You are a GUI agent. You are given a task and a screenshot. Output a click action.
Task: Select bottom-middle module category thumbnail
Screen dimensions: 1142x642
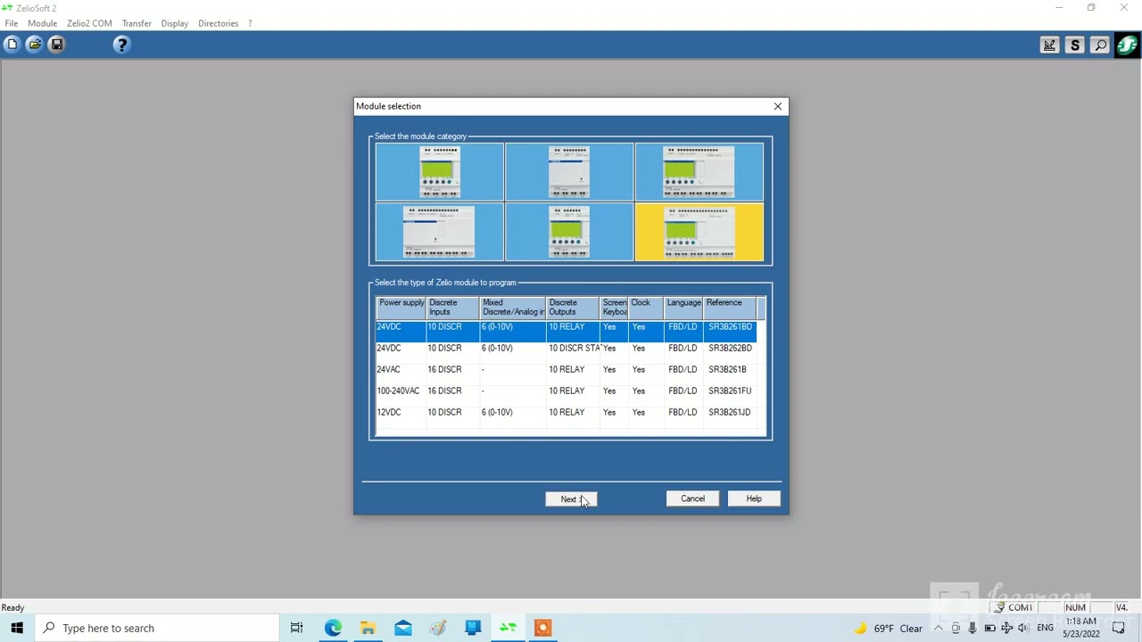click(569, 232)
